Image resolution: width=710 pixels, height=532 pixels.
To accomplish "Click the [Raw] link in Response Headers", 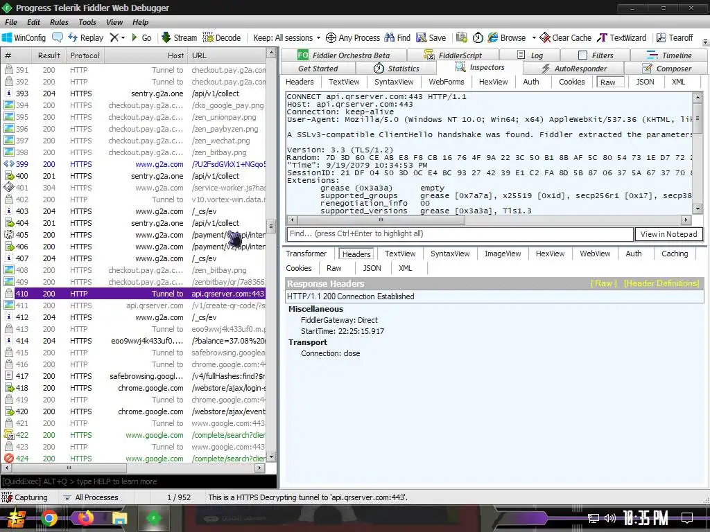I will point(604,283).
